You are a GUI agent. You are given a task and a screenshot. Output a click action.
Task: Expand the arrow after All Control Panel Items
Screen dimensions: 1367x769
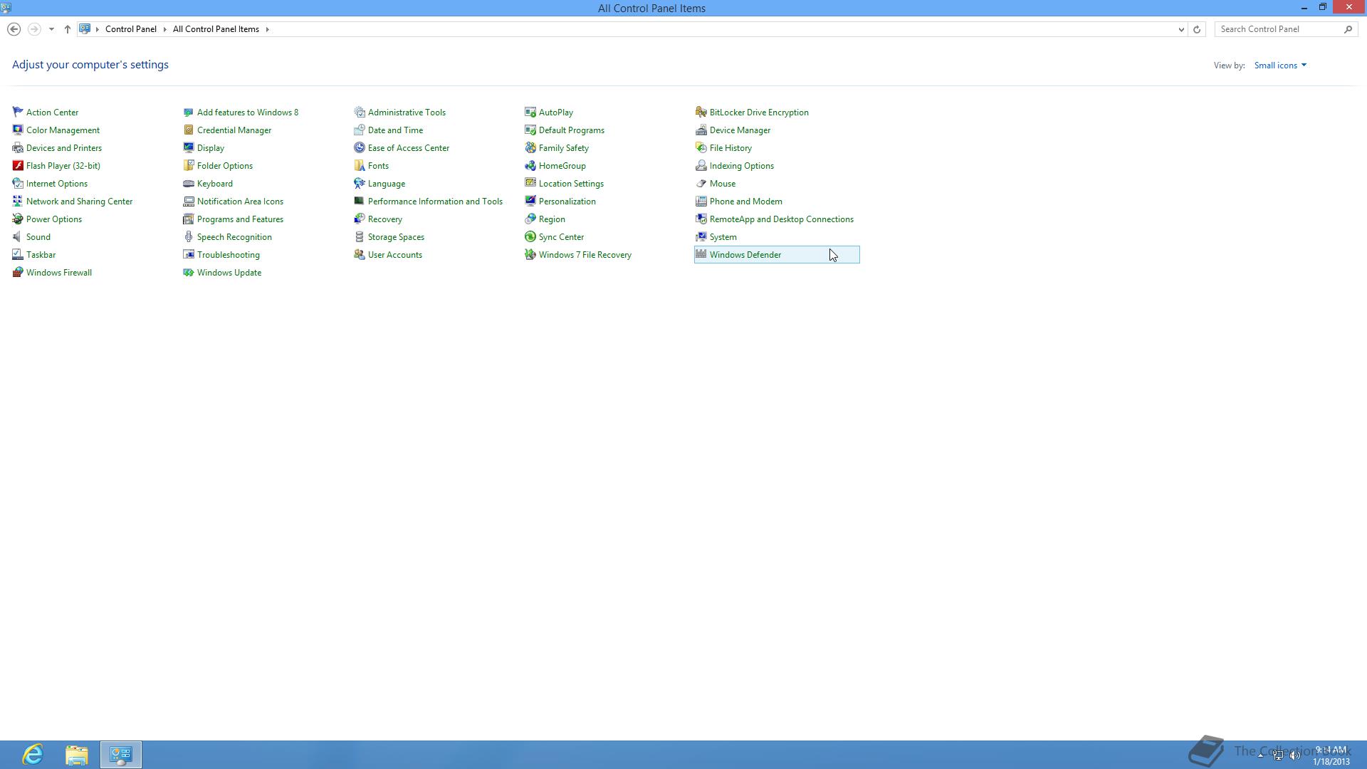[268, 29]
